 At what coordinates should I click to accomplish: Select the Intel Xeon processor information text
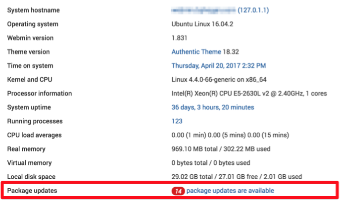tap(249, 94)
